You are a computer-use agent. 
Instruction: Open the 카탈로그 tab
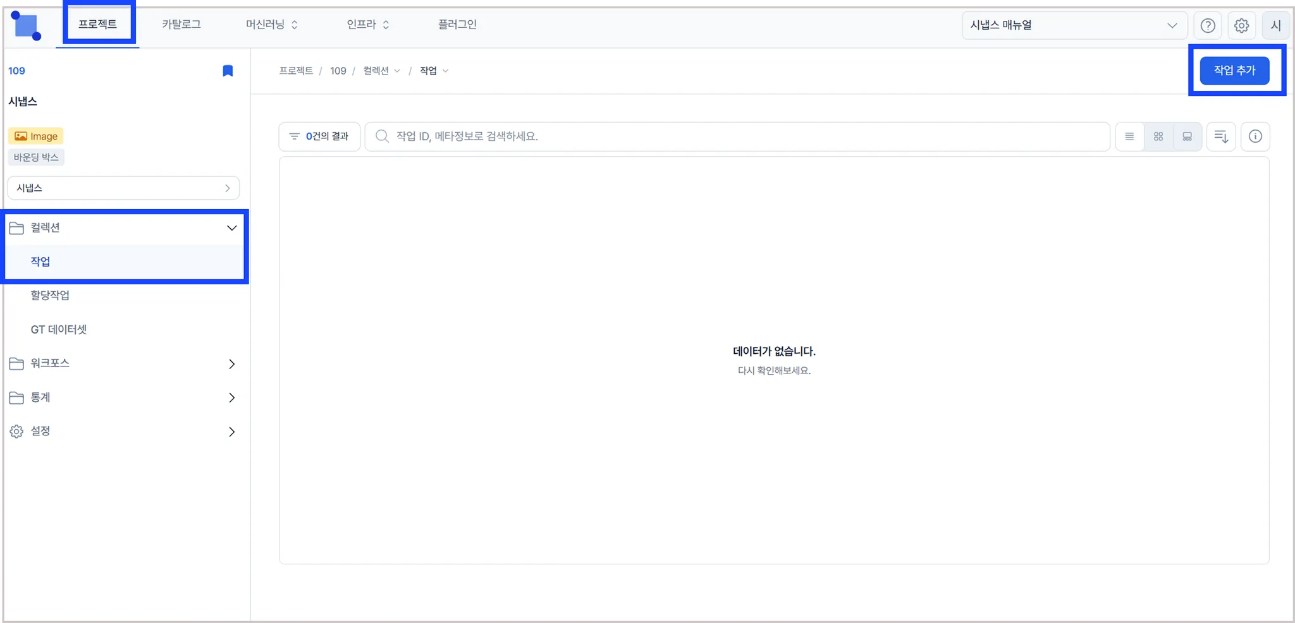click(181, 25)
